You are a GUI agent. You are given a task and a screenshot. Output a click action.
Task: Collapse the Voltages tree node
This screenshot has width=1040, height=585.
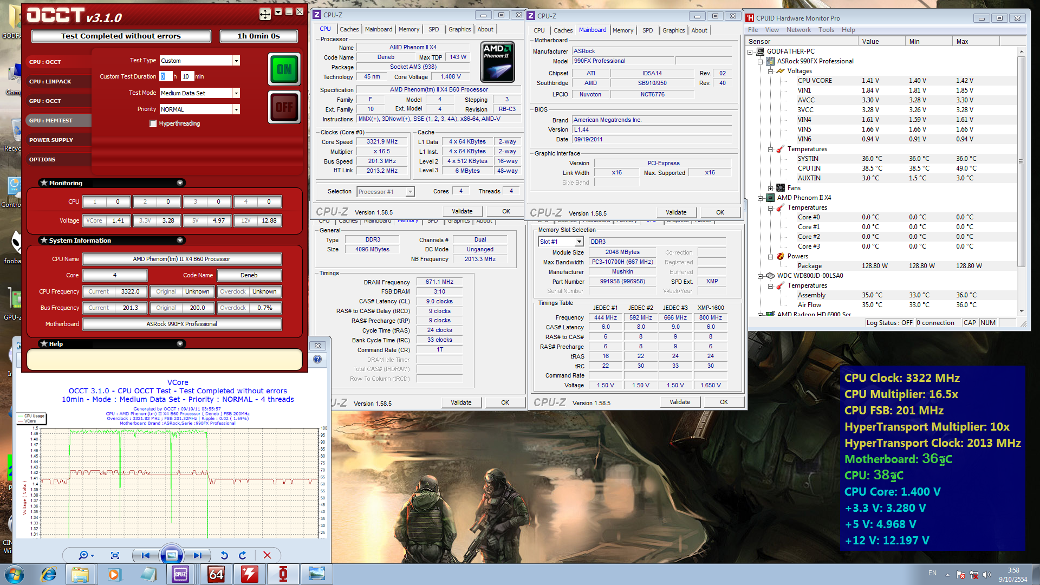[770, 71]
